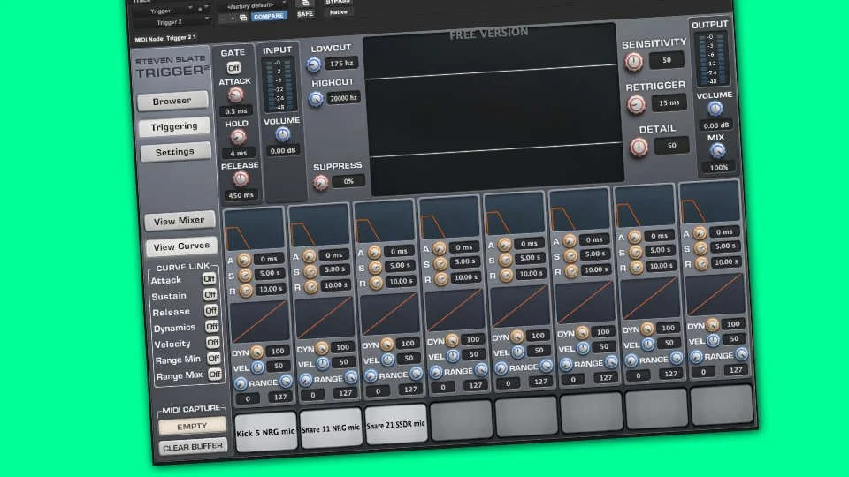This screenshot has height=477, width=849.
Task: Click the View Mixer button
Action: (x=180, y=221)
